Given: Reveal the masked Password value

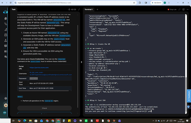Looking at the screenshot, I should (33, 78).
